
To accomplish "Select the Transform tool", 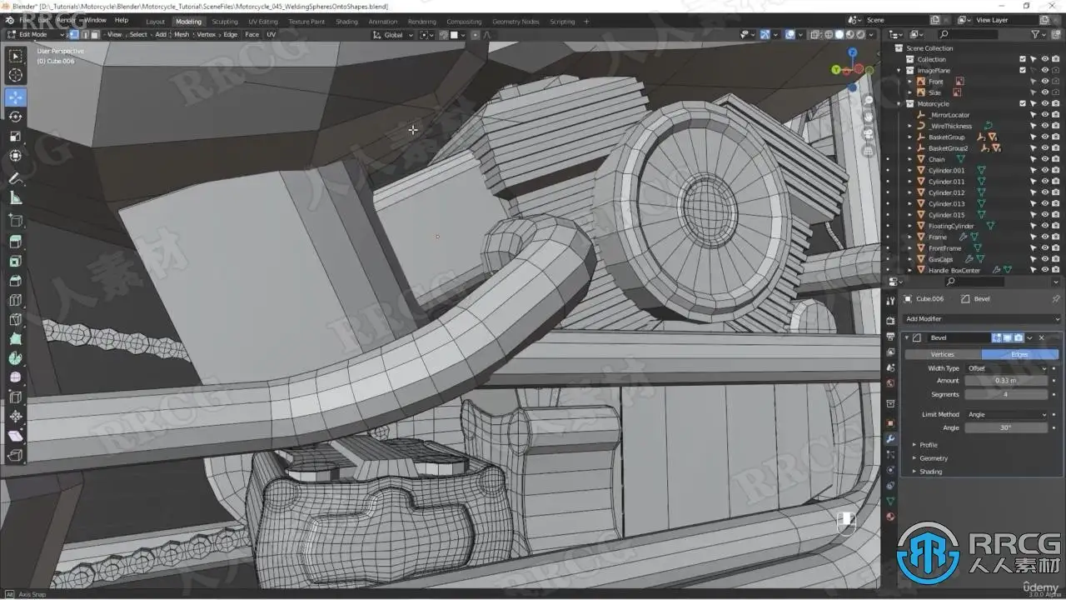I will [x=15, y=157].
